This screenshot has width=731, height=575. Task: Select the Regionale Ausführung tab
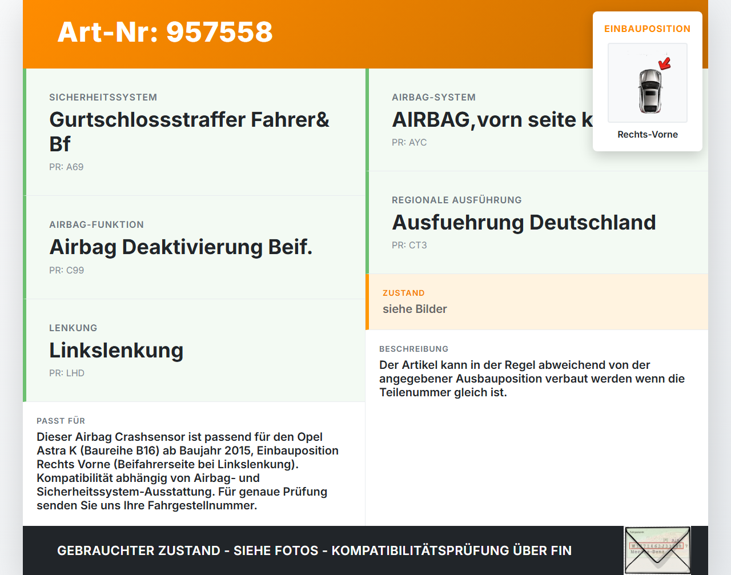click(x=524, y=222)
